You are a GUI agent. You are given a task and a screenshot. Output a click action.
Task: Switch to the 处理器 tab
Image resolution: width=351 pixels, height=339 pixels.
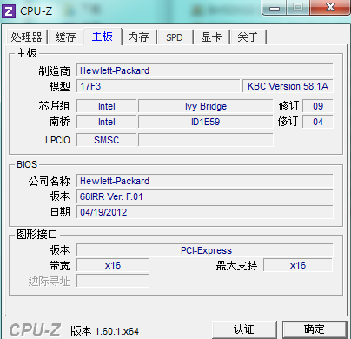tap(26, 37)
